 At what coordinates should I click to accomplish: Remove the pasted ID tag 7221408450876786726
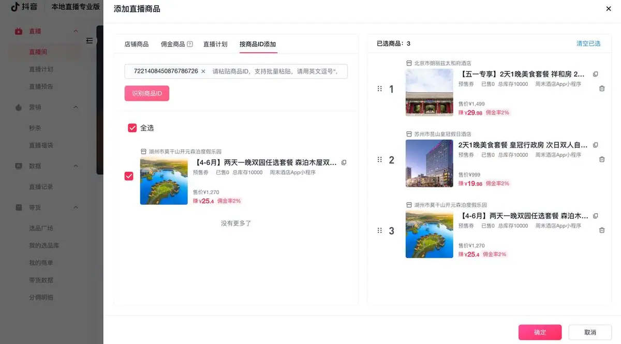(203, 71)
